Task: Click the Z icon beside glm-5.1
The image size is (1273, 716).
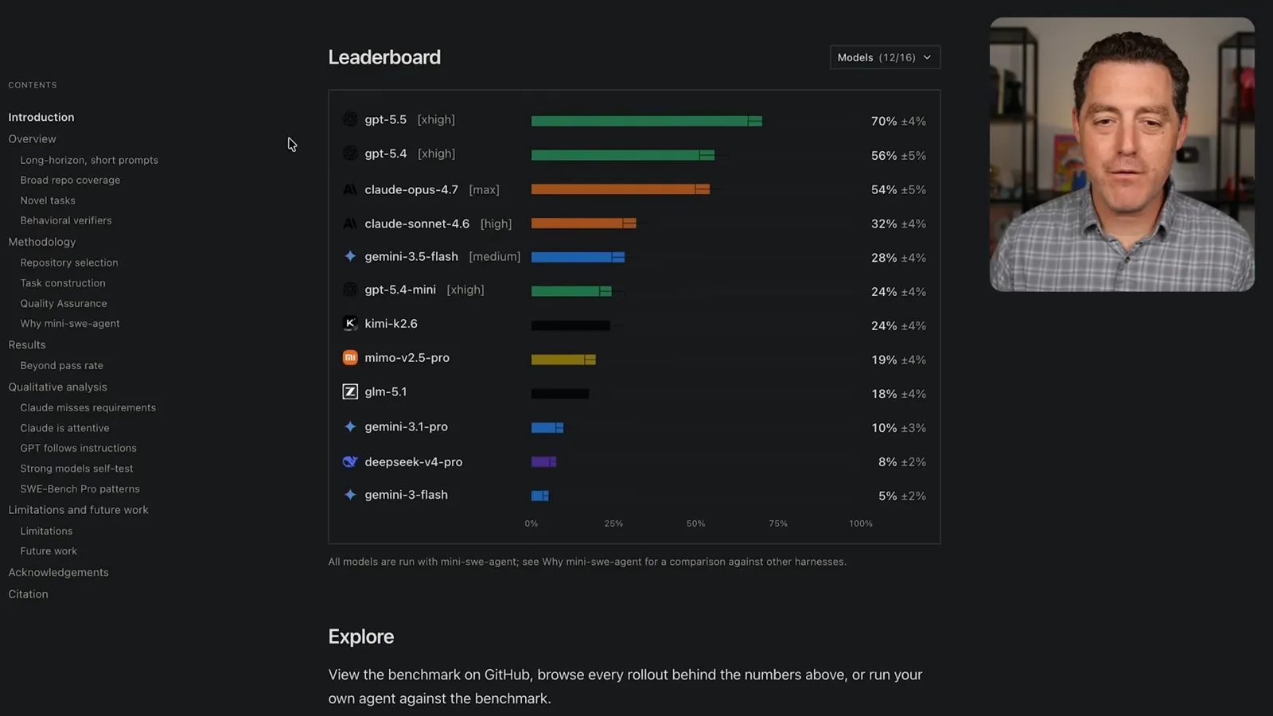Action: pos(350,391)
